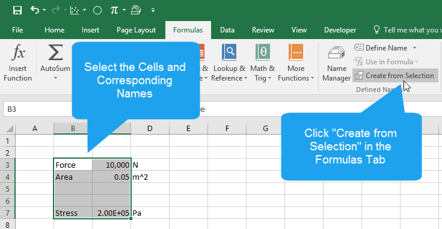Switch to the Data tab
This screenshot has height=229, width=442.
coord(227,30)
